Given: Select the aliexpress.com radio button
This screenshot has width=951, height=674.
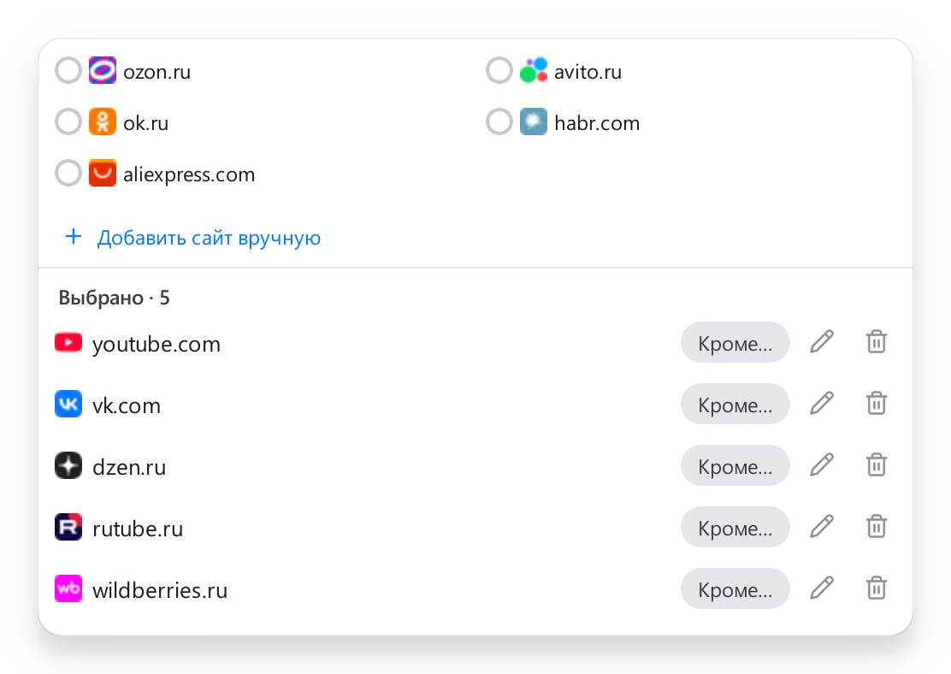Looking at the screenshot, I should point(68,173).
